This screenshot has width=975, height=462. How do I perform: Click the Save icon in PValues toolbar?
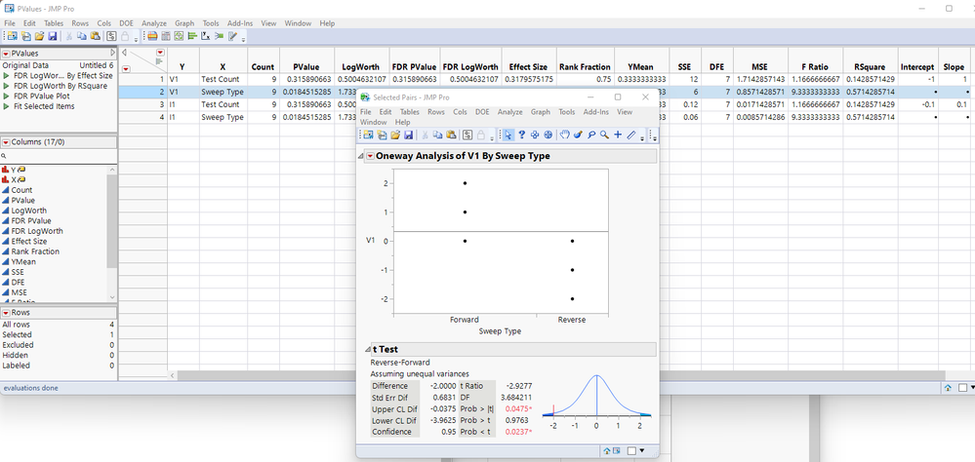(x=53, y=36)
